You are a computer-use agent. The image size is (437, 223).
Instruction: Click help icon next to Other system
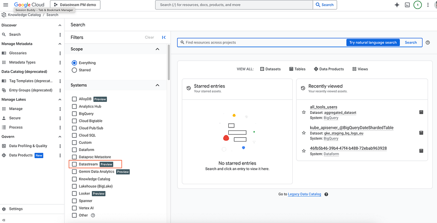93,215
